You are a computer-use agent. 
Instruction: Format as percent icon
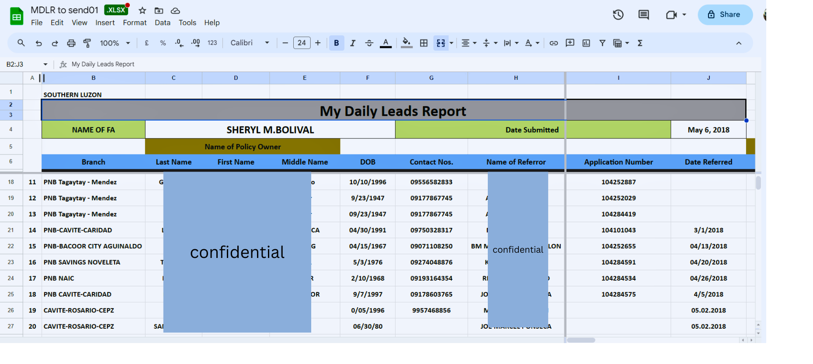click(x=163, y=43)
